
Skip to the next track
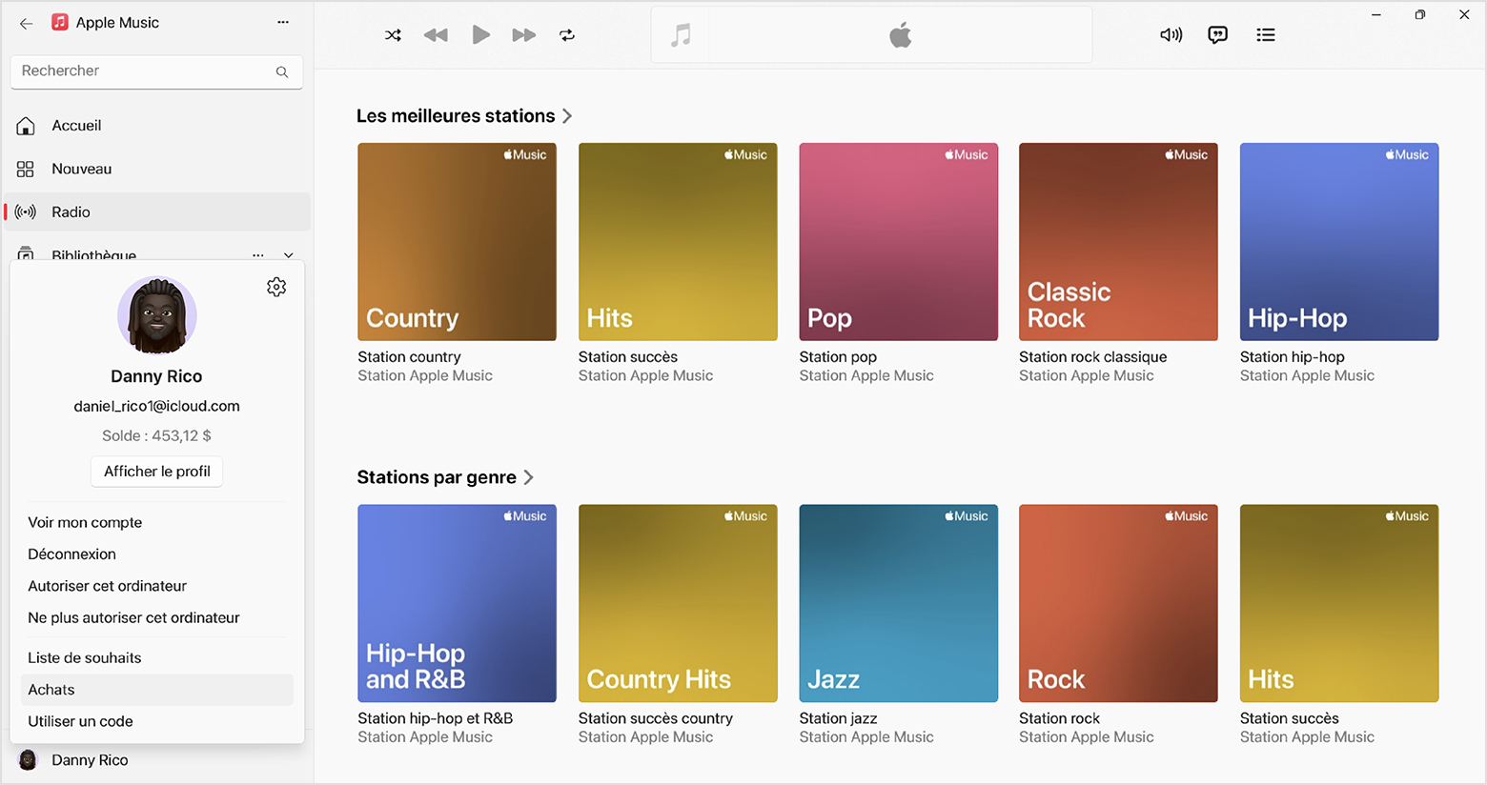[523, 35]
